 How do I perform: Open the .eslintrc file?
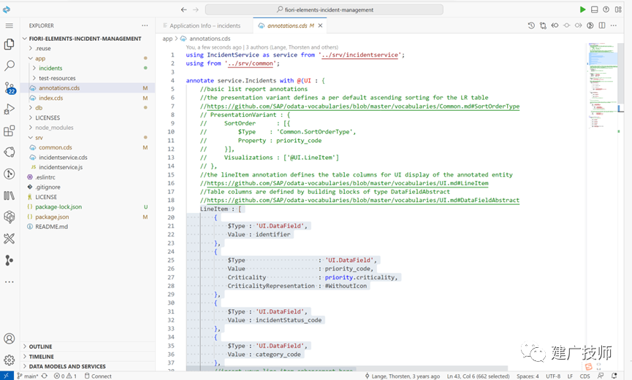(45, 177)
